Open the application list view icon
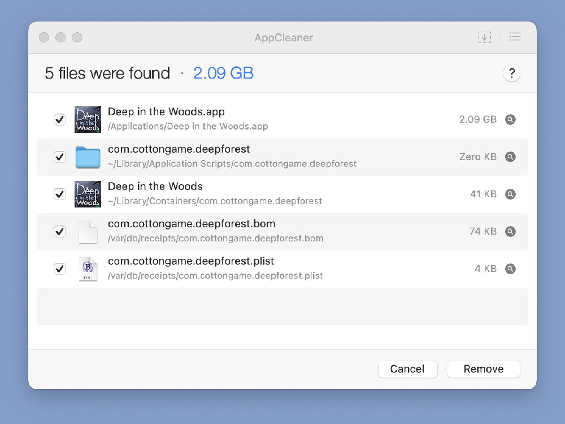Image resolution: width=565 pixels, height=424 pixels. pos(515,37)
